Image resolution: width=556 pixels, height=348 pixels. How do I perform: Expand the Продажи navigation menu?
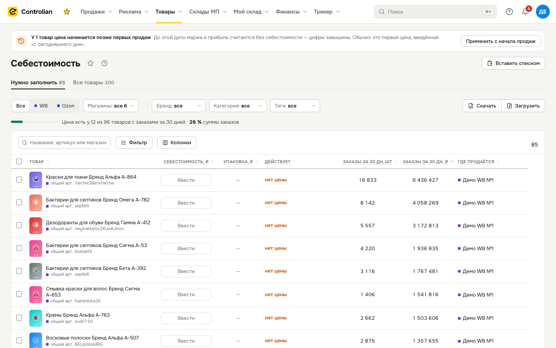96,12
